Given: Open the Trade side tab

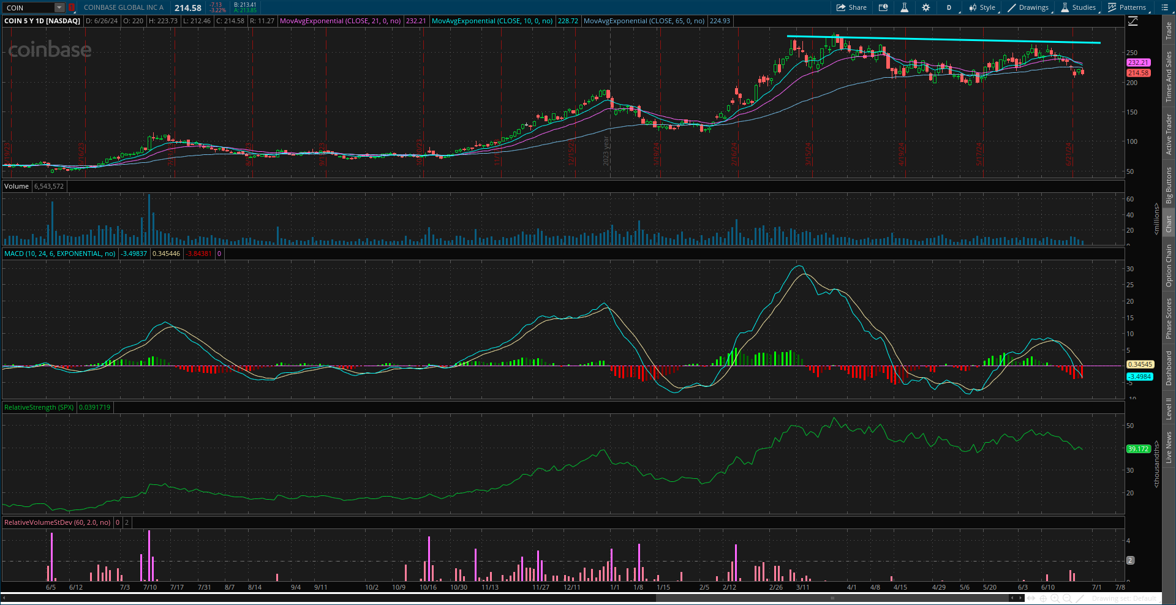Looking at the screenshot, I should tap(1169, 31).
